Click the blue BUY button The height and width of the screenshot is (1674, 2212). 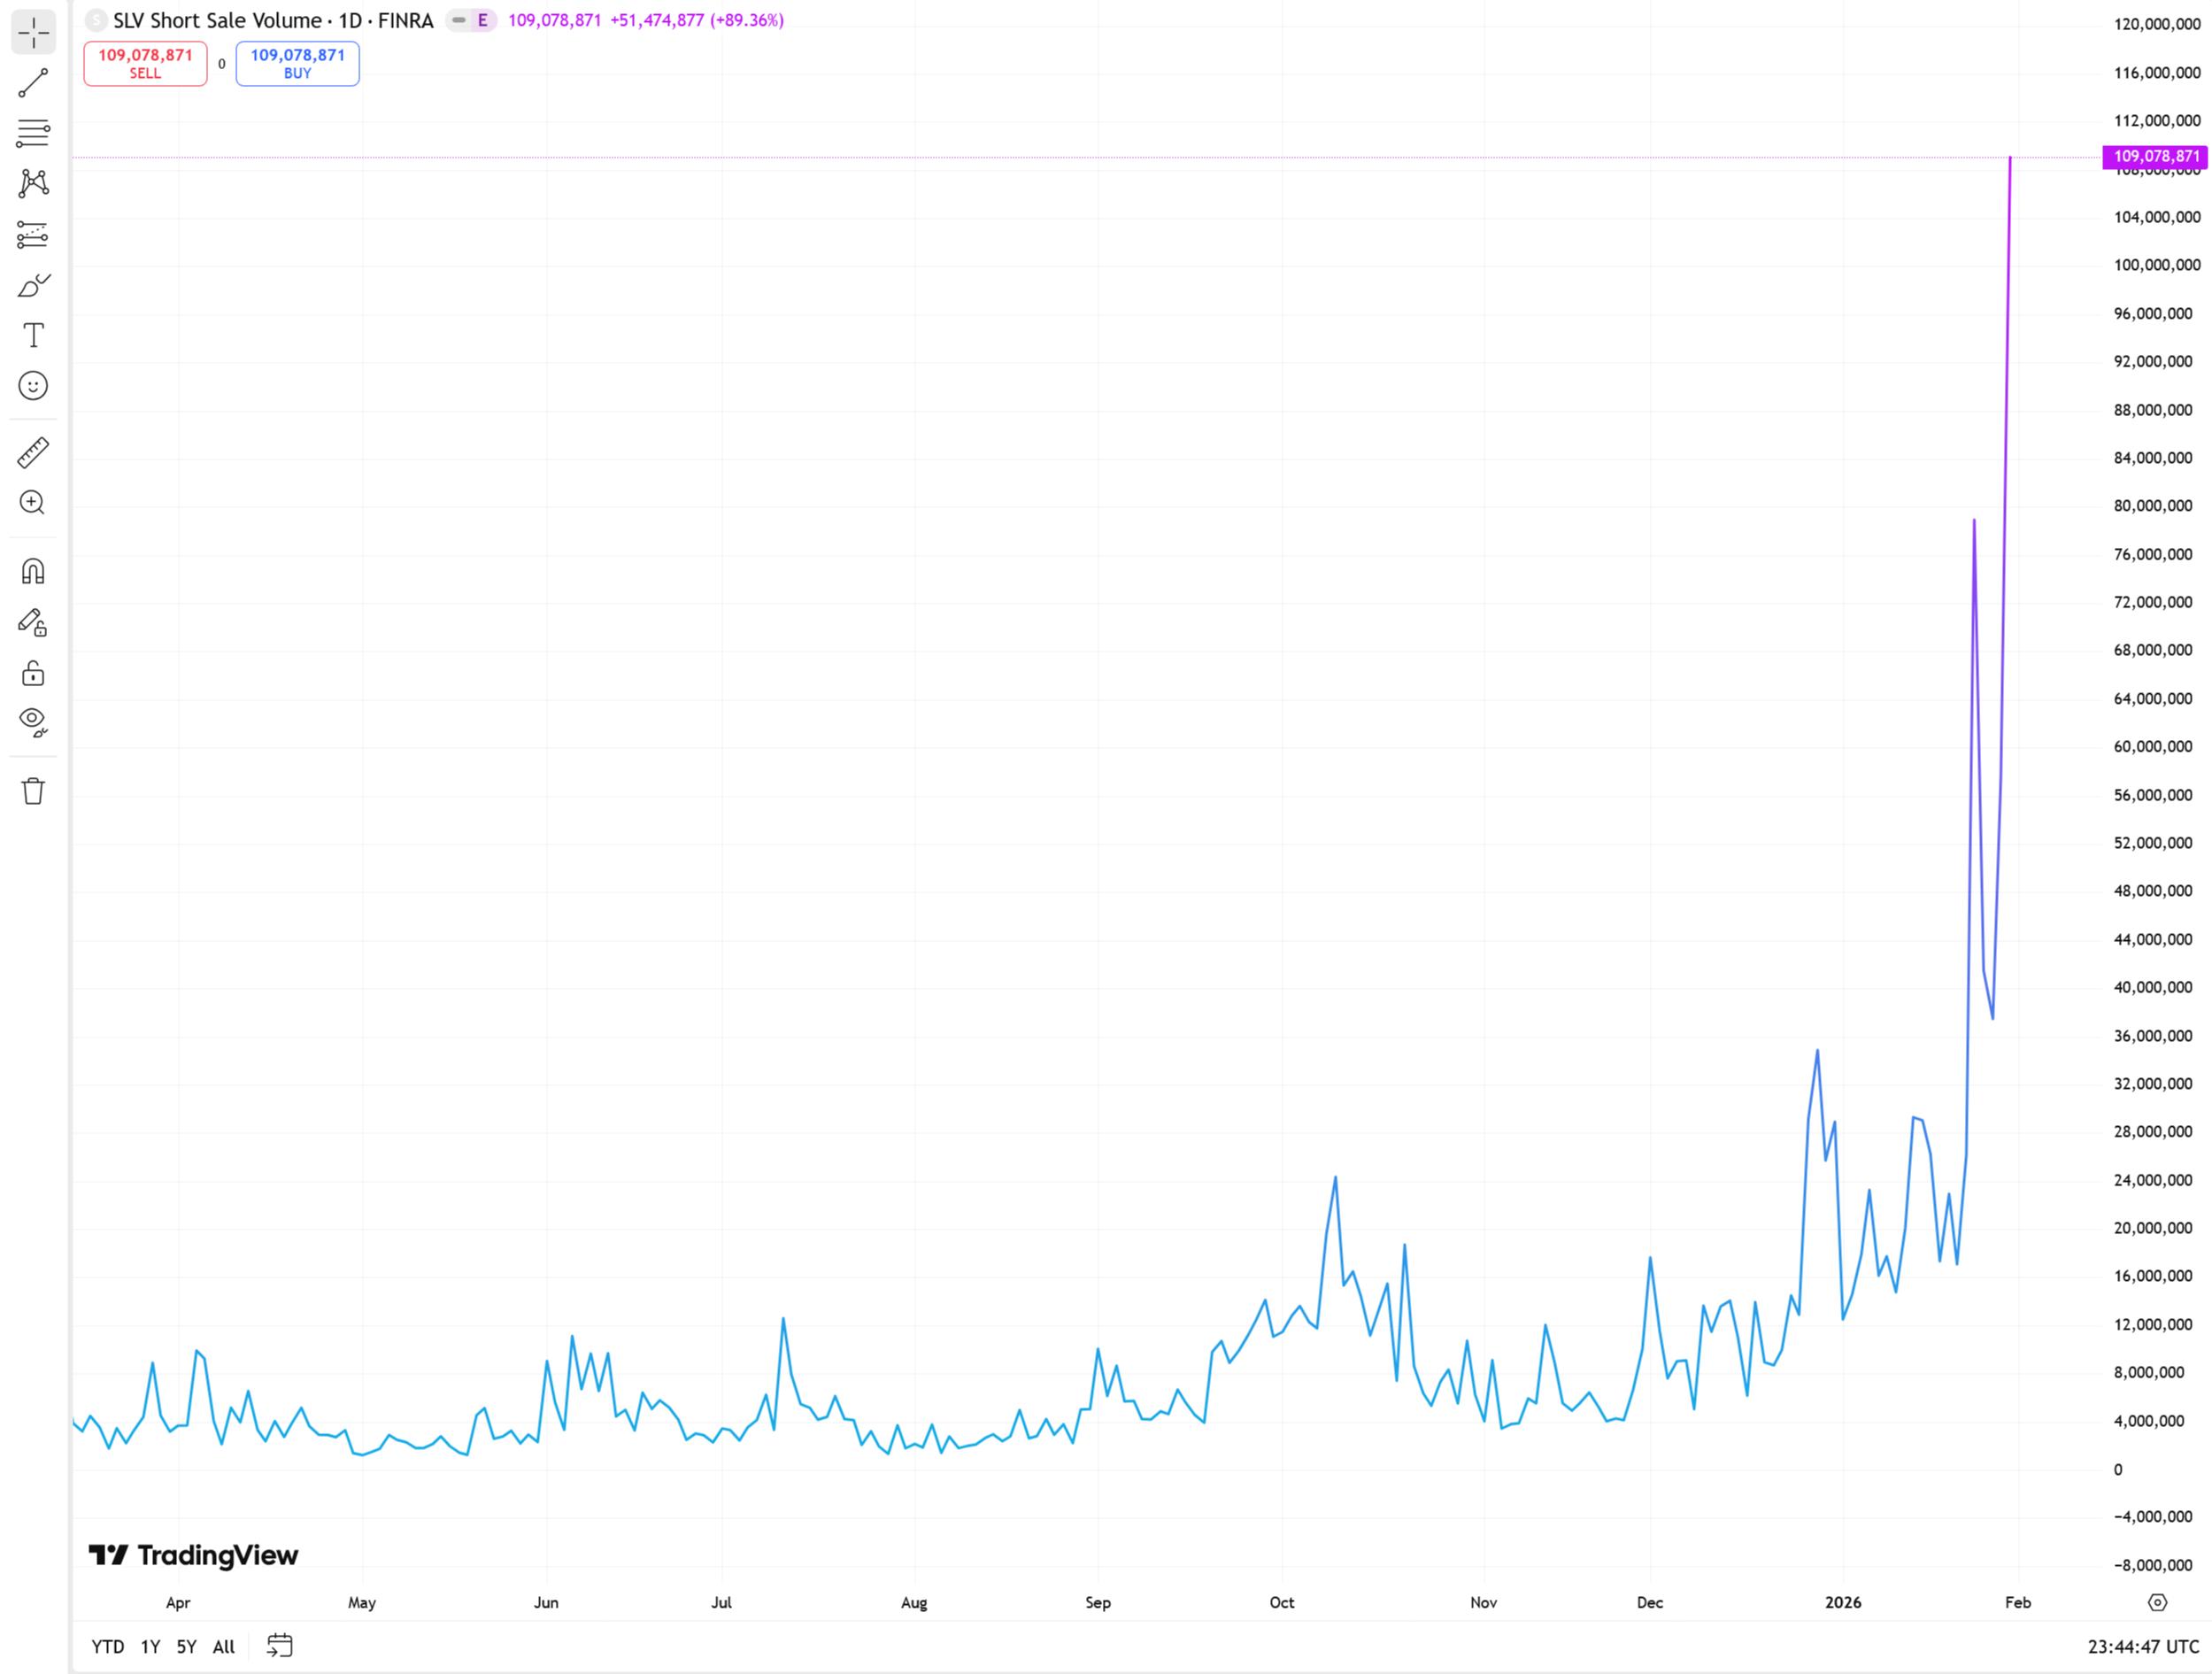(297, 63)
